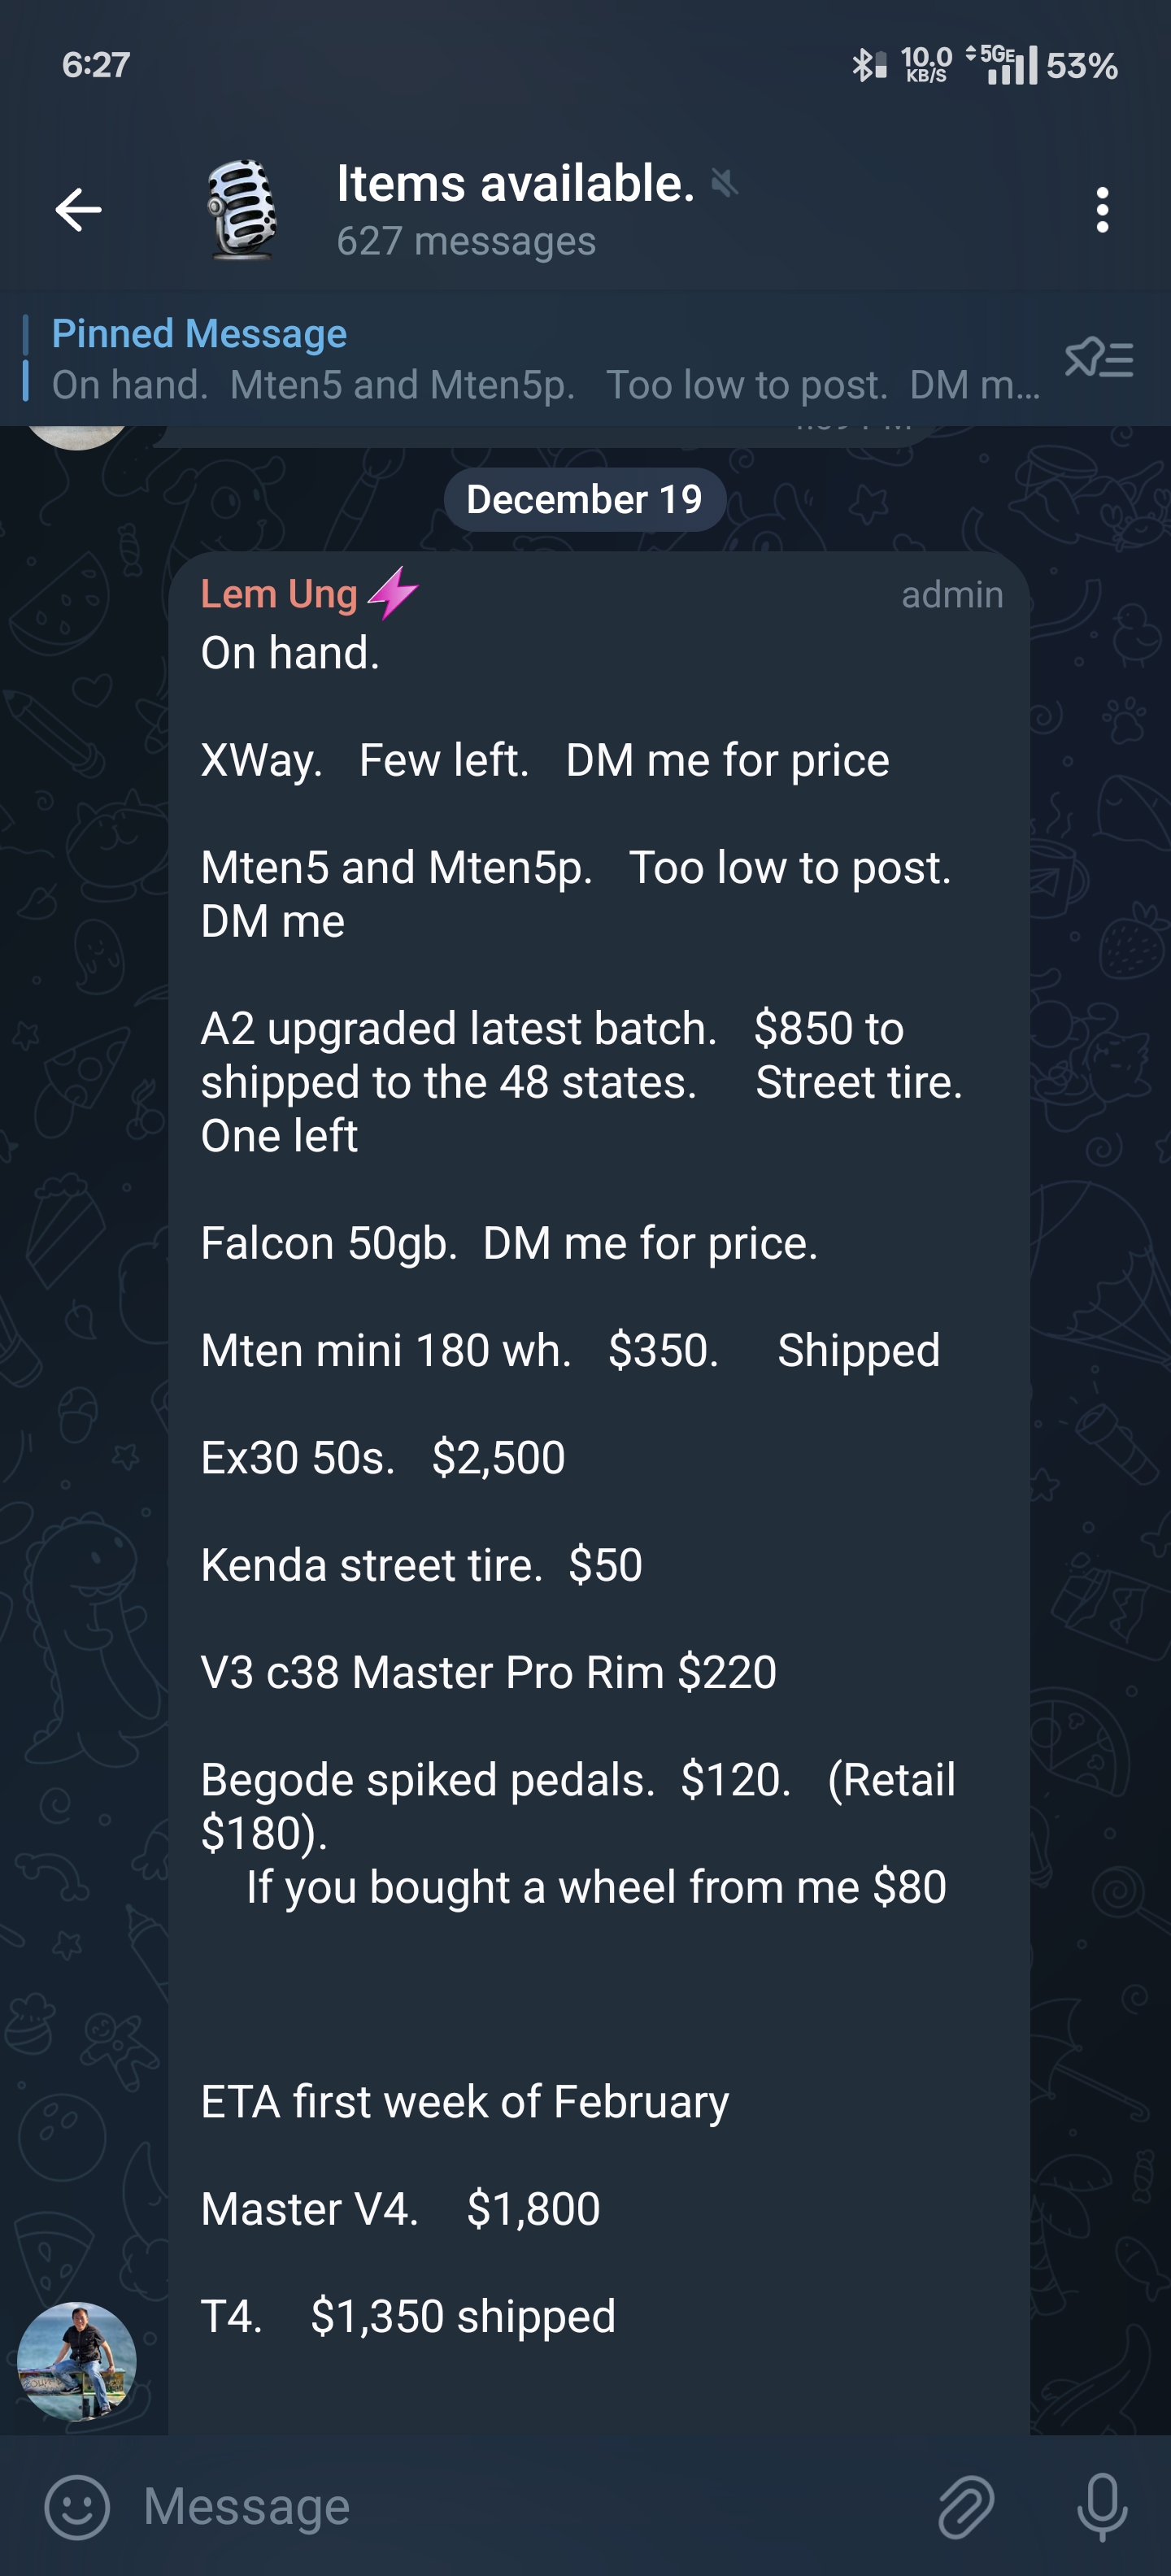Tap Lem Ung's profile photo

pyautogui.click(x=77, y=2361)
